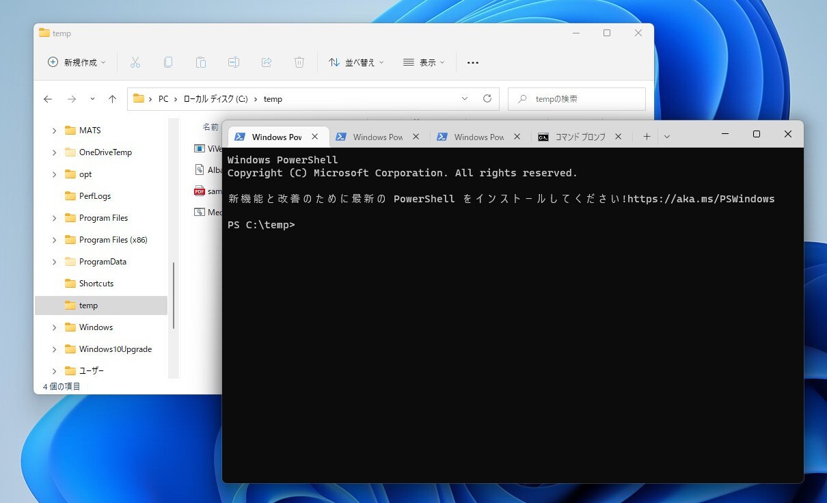Click the Cut scissors icon in Explorer toolbar
The image size is (827, 503).
tap(135, 62)
